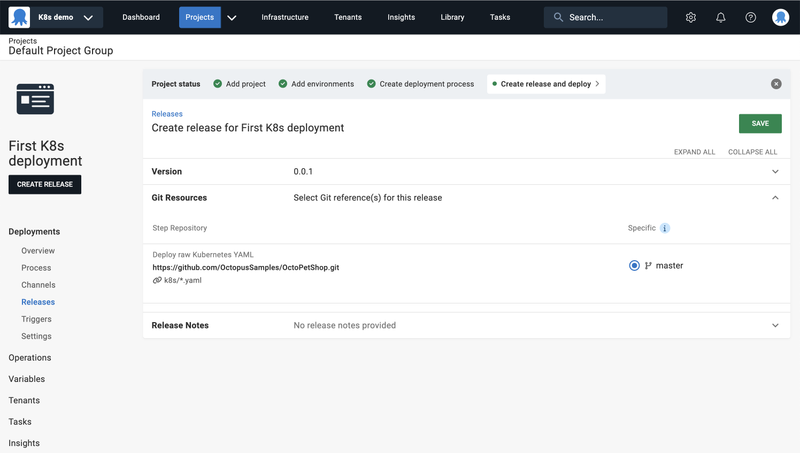Viewport: 800px width, 453px height.
Task: Dismiss the project status bar
Action: click(776, 84)
